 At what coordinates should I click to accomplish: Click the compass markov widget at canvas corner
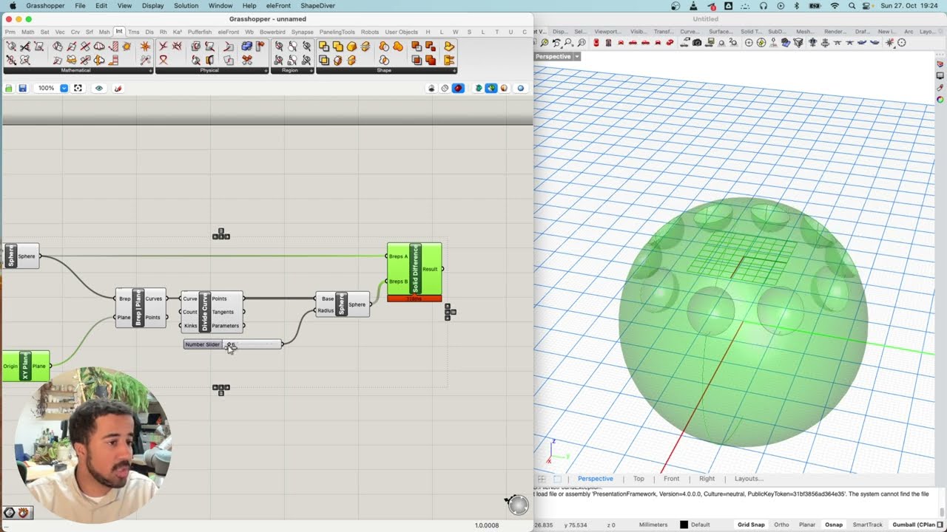pyautogui.click(x=518, y=505)
